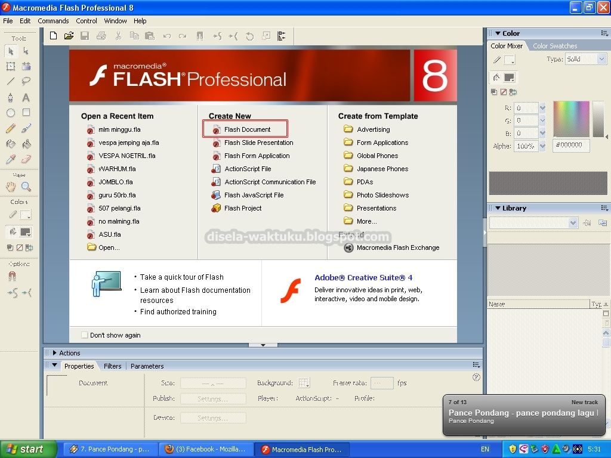Select the Rectangle tool
The width and height of the screenshot is (611, 458).
pos(26,113)
